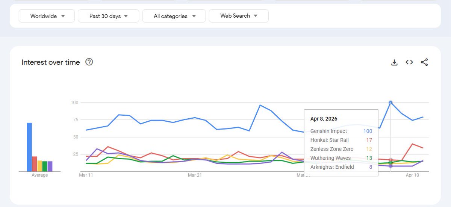Click the 50 y-axis label

75,137
